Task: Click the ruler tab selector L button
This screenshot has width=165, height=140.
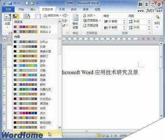Action: [5, 39]
